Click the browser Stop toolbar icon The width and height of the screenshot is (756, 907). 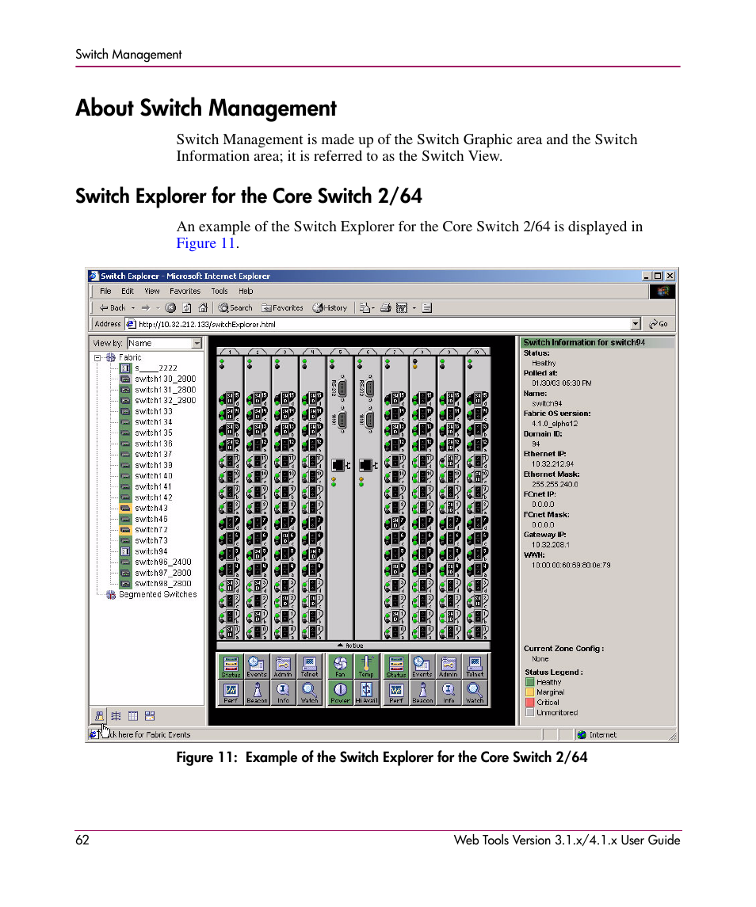[x=170, y=307]
